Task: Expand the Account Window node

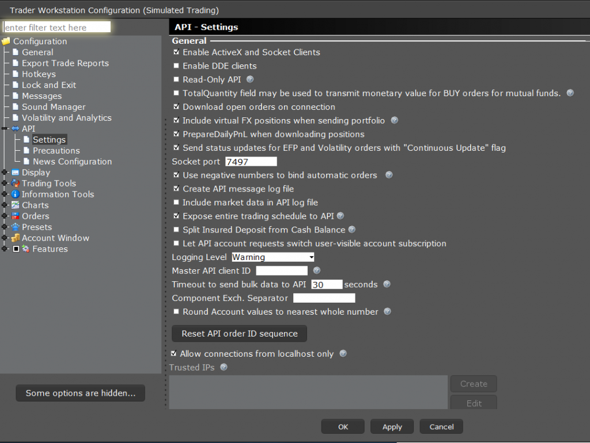Action: 5,238
